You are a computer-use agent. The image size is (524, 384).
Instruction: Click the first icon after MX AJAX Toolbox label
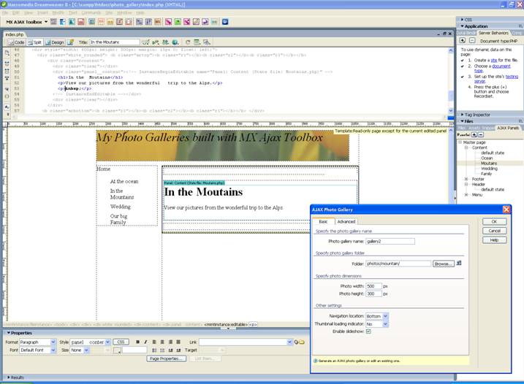pos(53,22)
